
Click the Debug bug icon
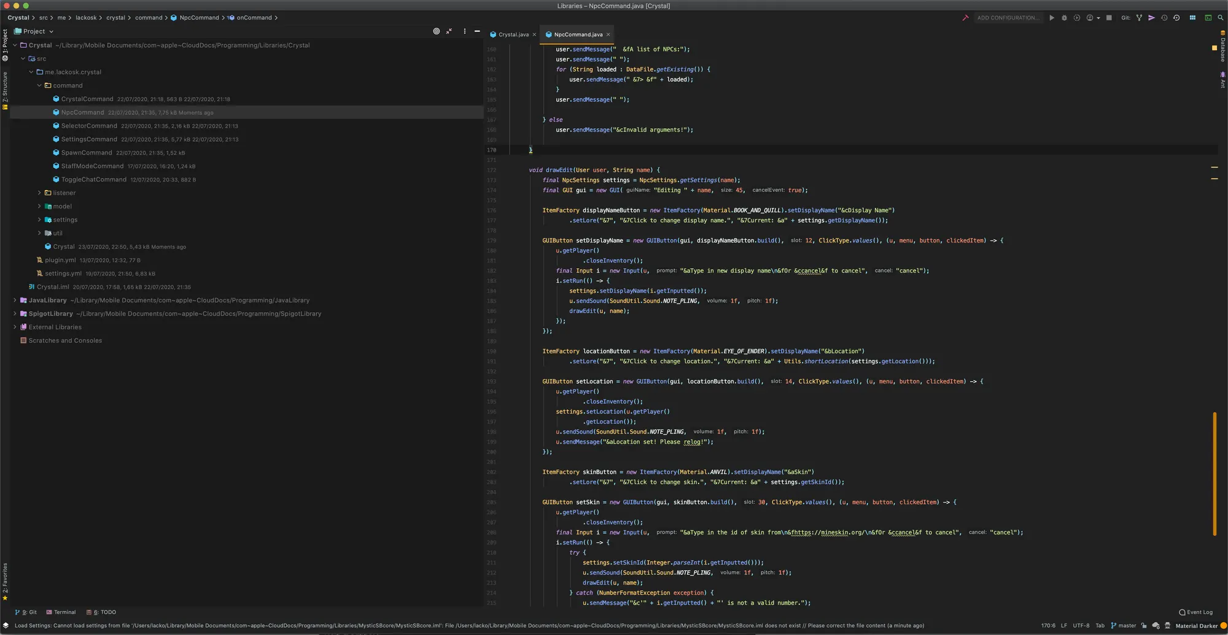click(1064, 18)
